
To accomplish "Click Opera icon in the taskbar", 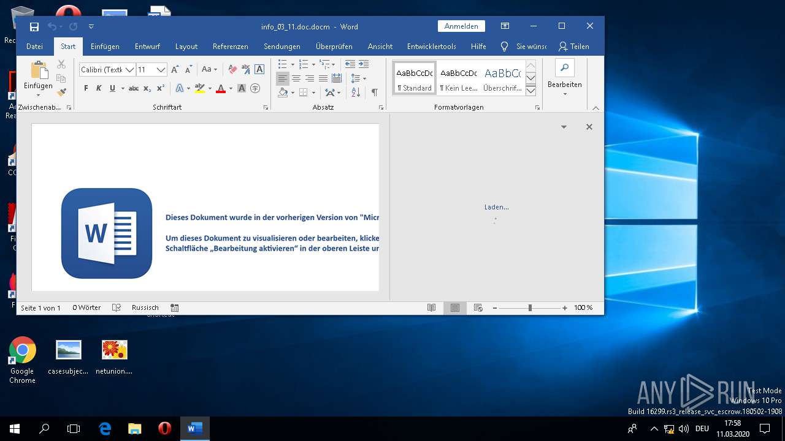I will [x=165, y=429].
